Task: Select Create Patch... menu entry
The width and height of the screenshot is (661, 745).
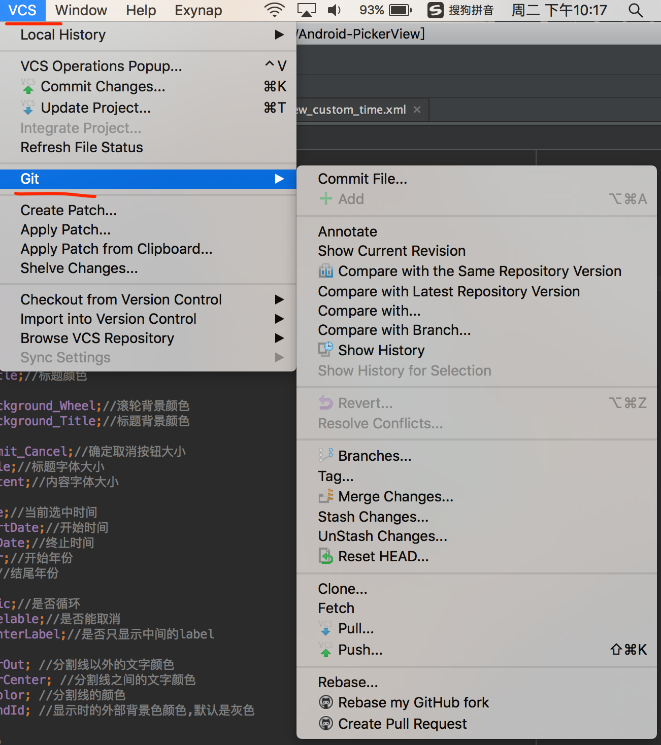Action: [69, 210]
